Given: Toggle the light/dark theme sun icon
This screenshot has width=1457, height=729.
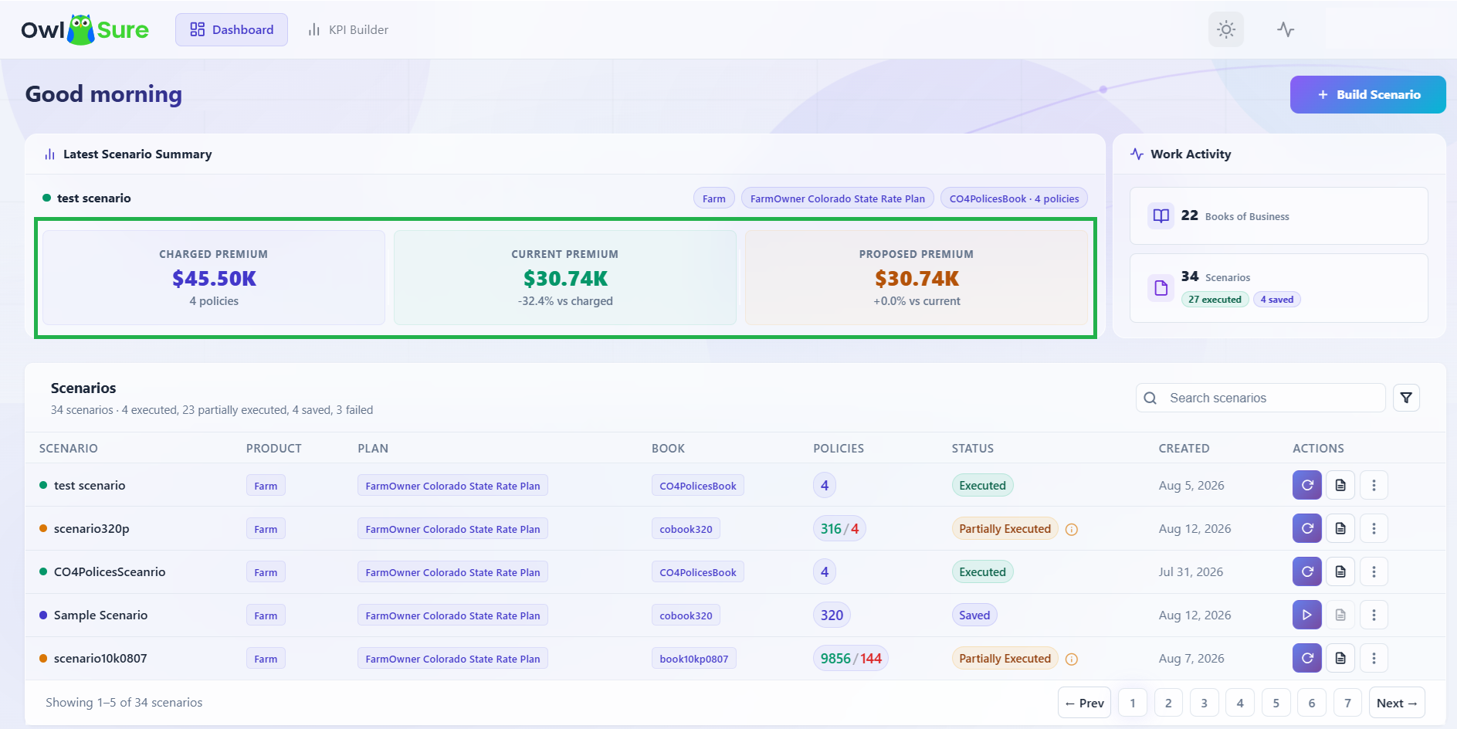Looking at the screenshot, I should (x=1225, y=29).
